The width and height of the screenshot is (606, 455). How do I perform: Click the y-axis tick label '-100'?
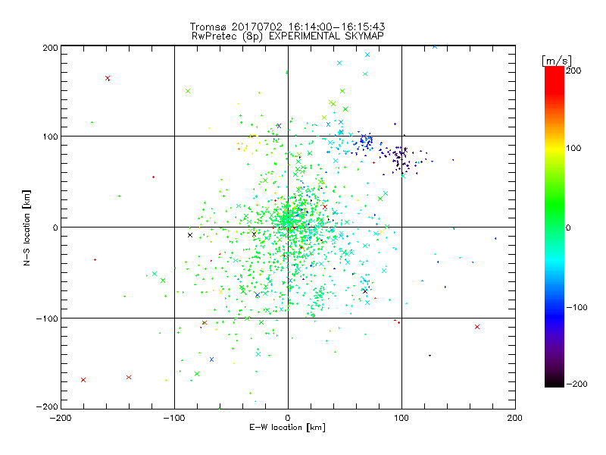coord(47,318)
